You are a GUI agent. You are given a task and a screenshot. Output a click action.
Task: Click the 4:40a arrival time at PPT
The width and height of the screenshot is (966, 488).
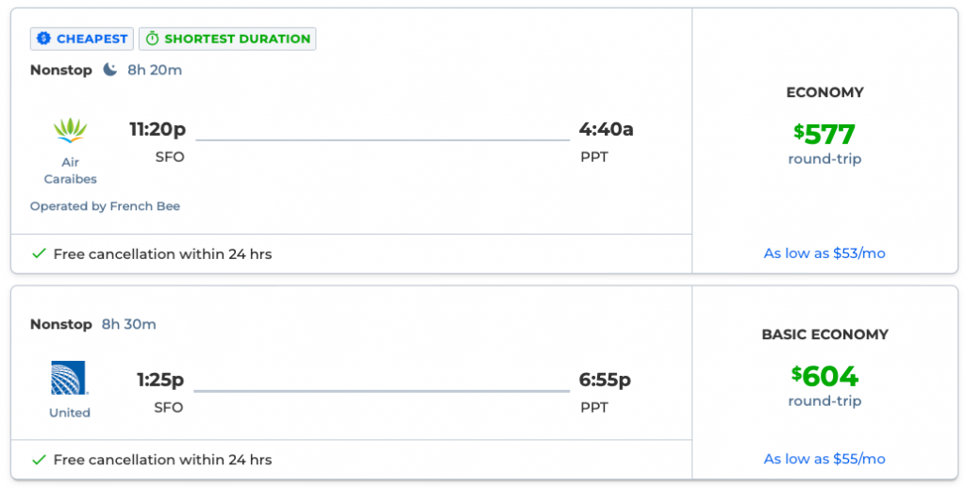(x=607, y=129)
